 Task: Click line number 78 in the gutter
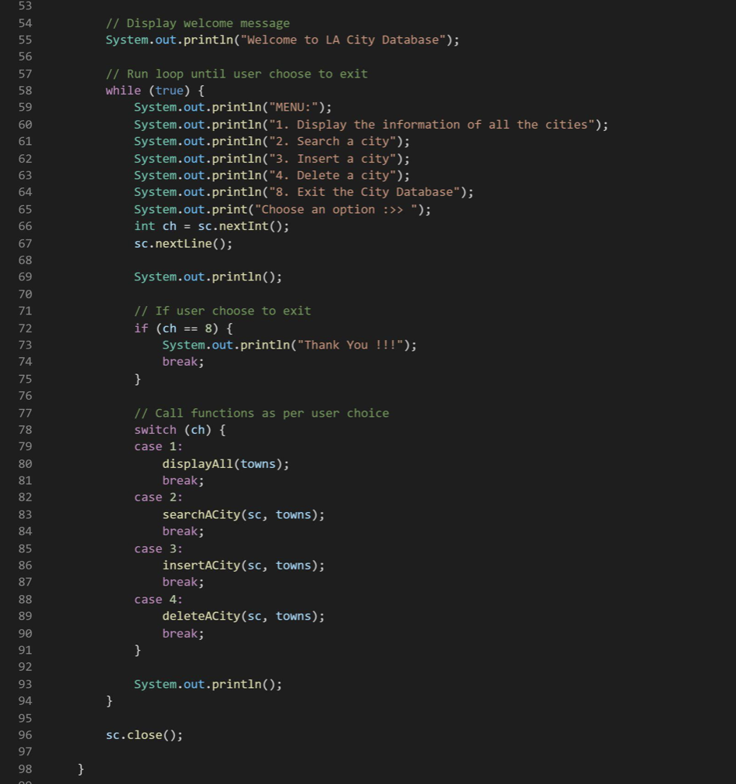(x=25, y=430)
